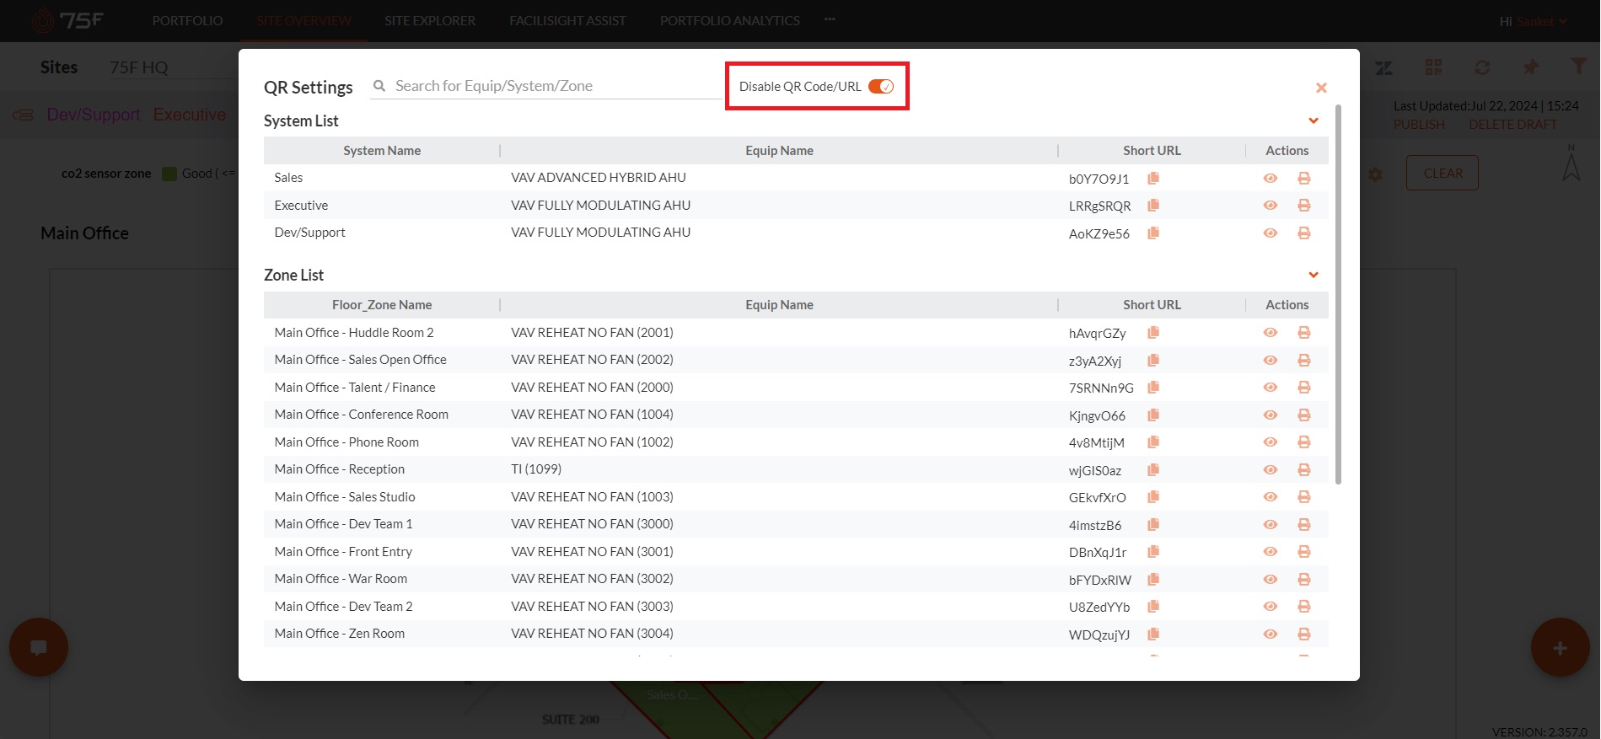
Task: View QR code for Sales Studio
Action: (x=1271, y=497)
